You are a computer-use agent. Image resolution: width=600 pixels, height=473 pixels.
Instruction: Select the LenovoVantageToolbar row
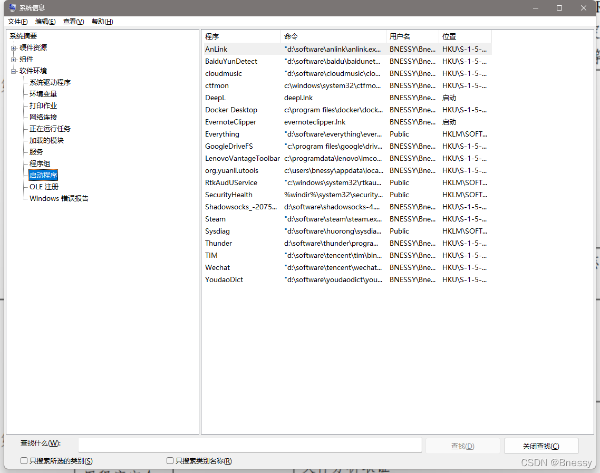pyautogui.click(x=347, y=158)
